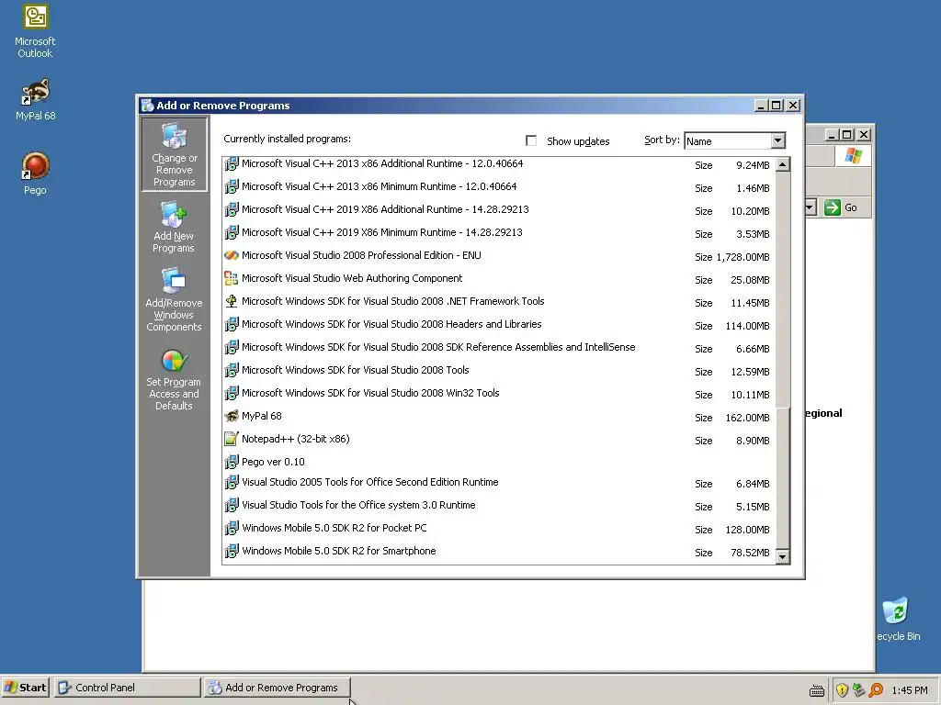Close the Control Panel window behind
Screen dimensions: 941x705
(x=864, y=135)
